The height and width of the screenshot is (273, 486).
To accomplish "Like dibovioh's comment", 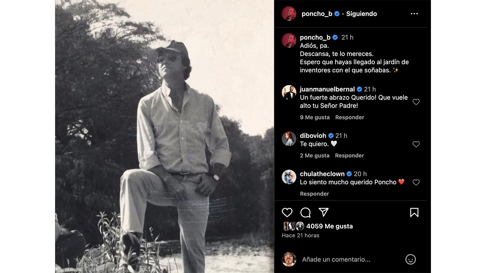I will point(416,144).
